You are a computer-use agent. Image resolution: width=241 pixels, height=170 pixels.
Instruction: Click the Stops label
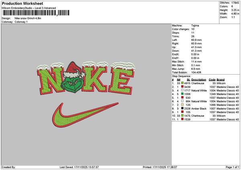click(176, 33)
